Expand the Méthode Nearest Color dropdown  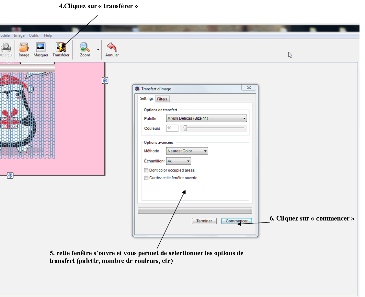tap(187, 151)
